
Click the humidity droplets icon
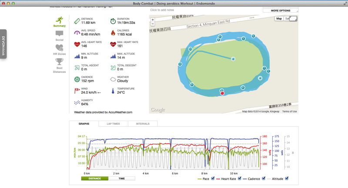pos(77,102)
